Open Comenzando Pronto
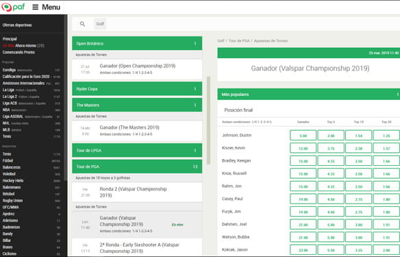This screenshot has width=400, height=257. point(18,52)
